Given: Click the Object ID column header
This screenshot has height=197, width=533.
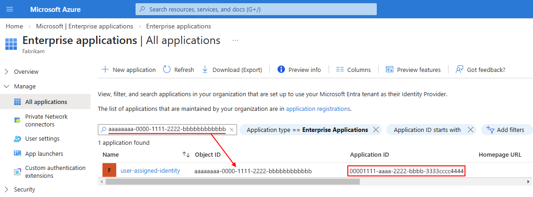Looking at the screenshot, I should tap(208, 154).
